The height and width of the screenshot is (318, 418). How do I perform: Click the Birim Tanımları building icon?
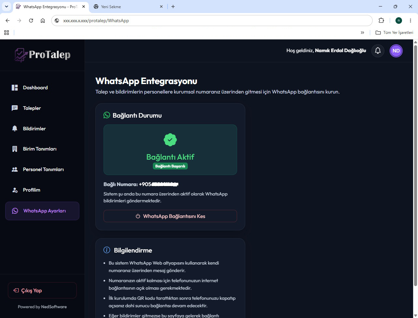click(15, 149)
